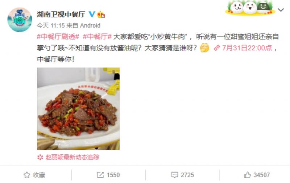Screen dimensions: 290x183
Task: Open 赵丽颖最新动态追踪 link
Action: 72,157
